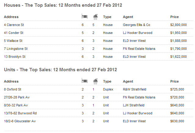Open the 8/30-32 Park Av listing
Viewport: 195px width, 133px height.
point(16,105)
